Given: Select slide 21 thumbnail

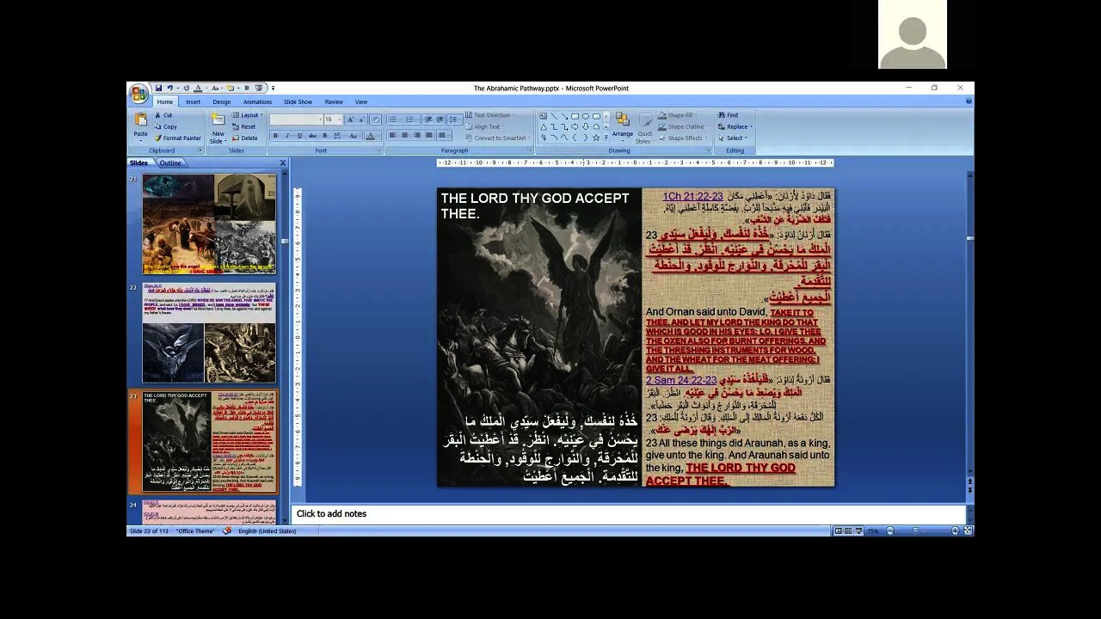Looking at the screenshot, I should pos(209,224).
